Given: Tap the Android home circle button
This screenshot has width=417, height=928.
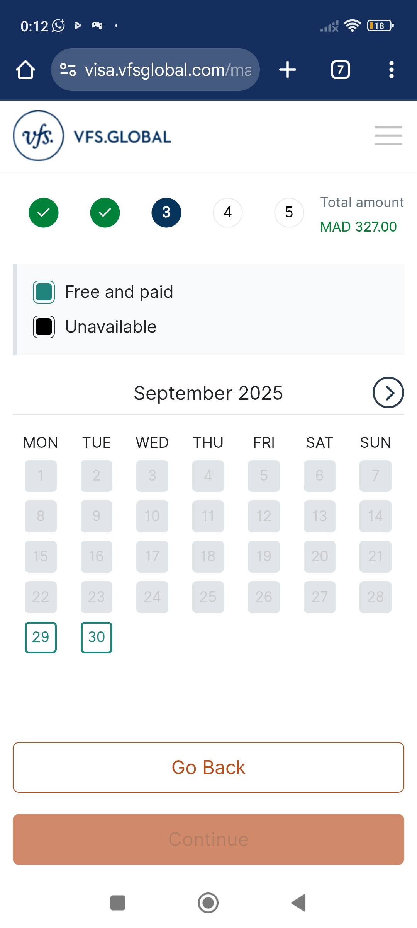Looking at the screenshot, I should [208, 903].
